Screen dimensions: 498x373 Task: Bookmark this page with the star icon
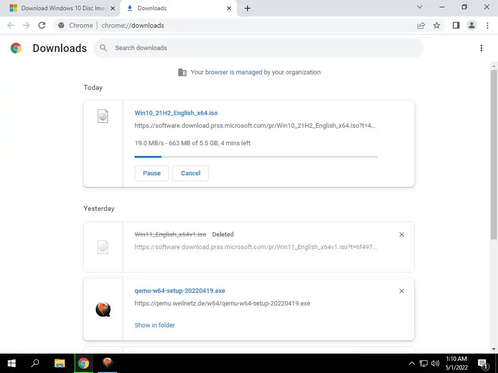pos(437,25)
